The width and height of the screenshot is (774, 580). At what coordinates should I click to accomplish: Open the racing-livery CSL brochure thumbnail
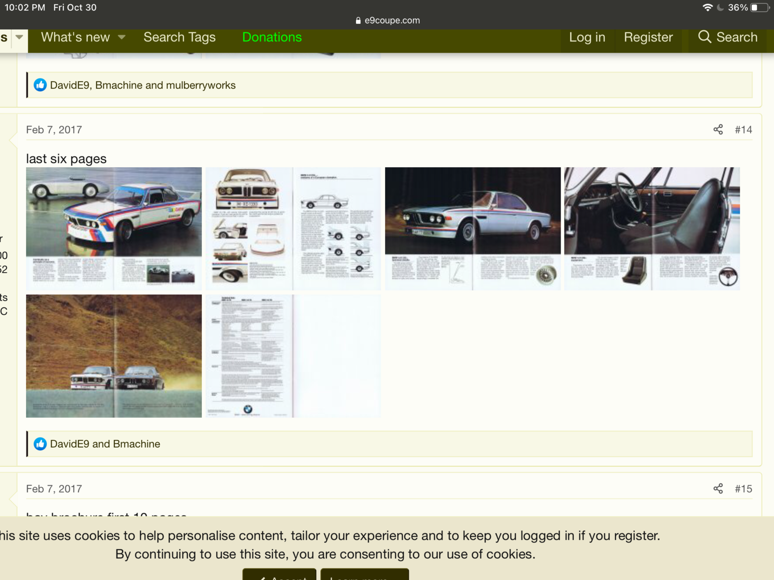coord(114,229)
